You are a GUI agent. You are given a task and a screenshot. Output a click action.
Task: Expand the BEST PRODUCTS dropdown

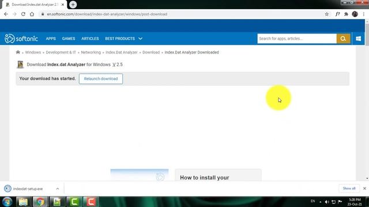coord(123,39)
